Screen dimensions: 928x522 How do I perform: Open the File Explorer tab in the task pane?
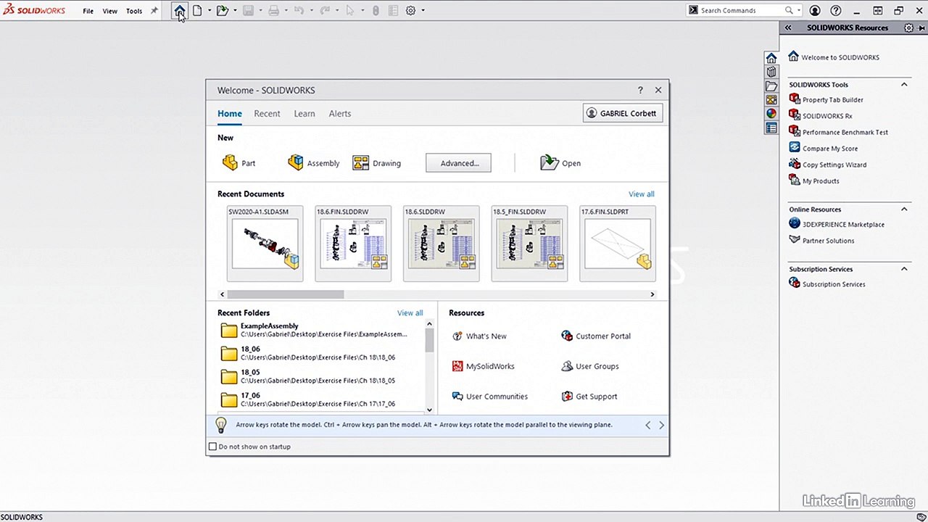pos(771,86)
